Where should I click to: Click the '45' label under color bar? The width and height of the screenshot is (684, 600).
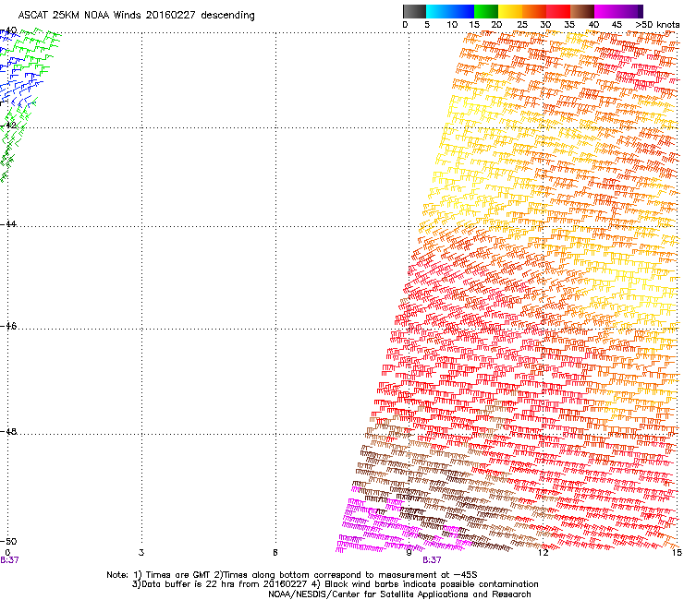617,24
